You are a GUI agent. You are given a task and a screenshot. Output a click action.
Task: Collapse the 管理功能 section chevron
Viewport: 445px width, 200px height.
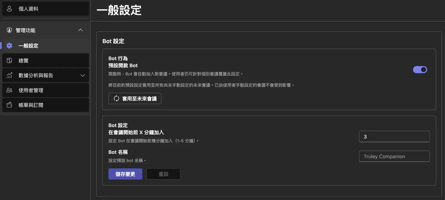(80, 30)
